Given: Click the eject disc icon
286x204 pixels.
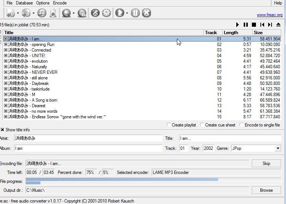Looking at the screenshot, I should coord(278,24).
